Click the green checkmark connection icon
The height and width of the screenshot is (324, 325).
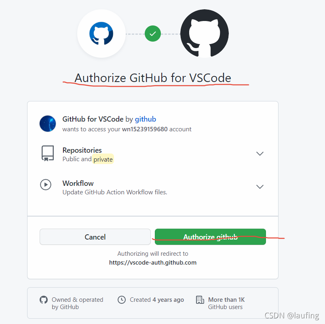click(x=153, y=34)
